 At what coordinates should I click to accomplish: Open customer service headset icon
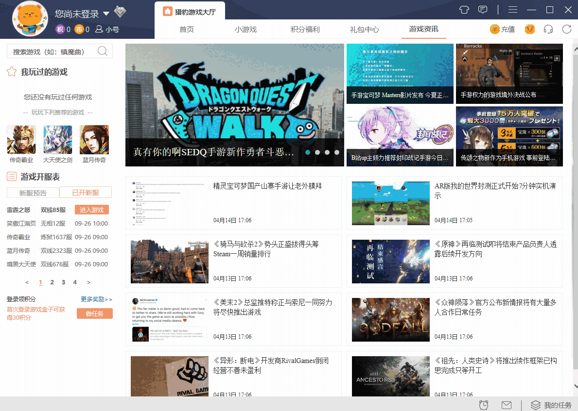tap(548, 29)
